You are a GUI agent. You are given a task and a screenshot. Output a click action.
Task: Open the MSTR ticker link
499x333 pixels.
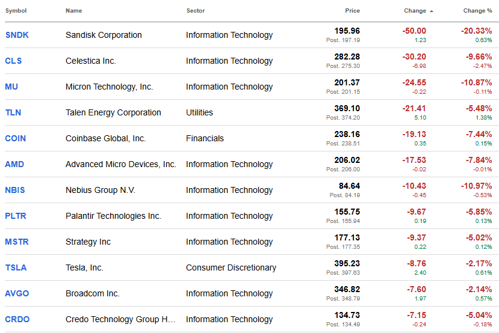pos(17,242)
